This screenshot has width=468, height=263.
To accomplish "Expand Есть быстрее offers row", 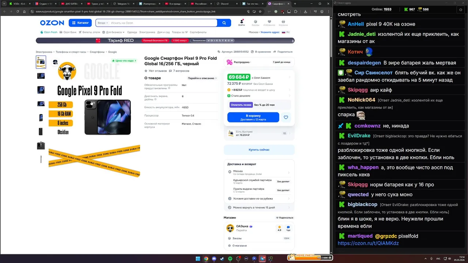I will 259,133.
